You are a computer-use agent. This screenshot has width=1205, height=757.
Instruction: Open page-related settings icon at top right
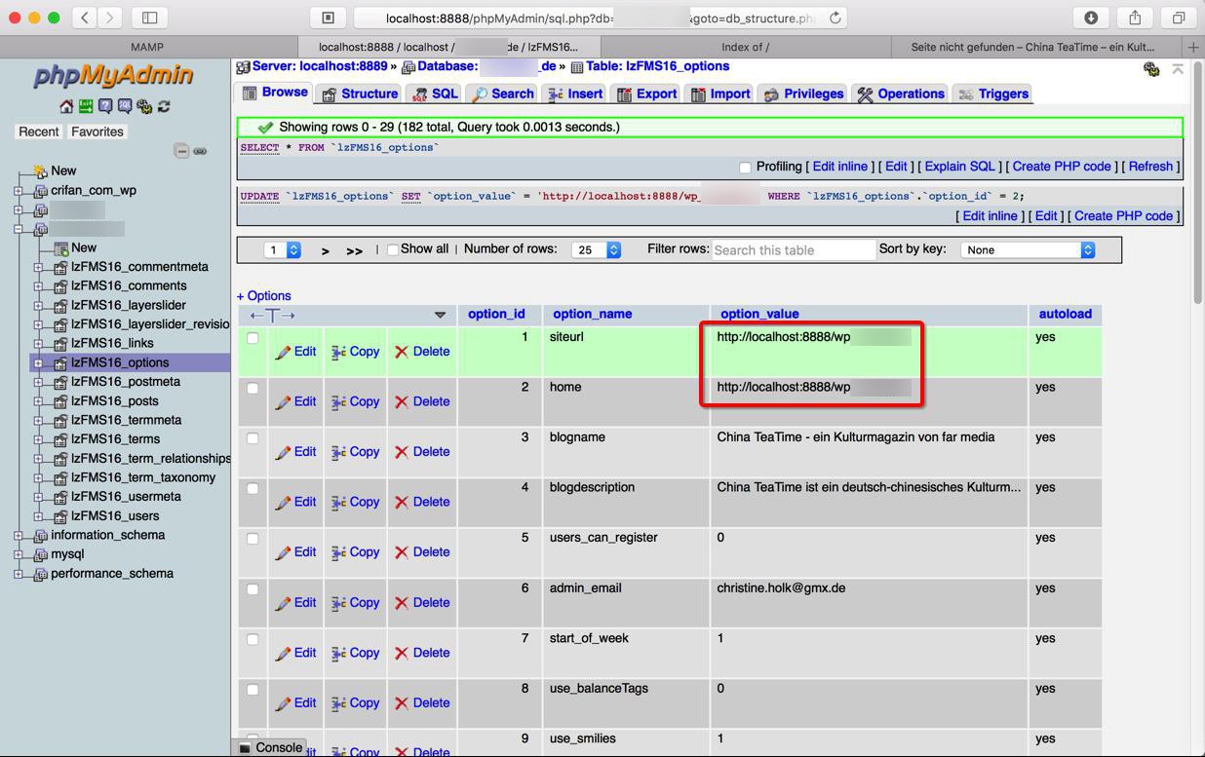tap(1151, 69)
